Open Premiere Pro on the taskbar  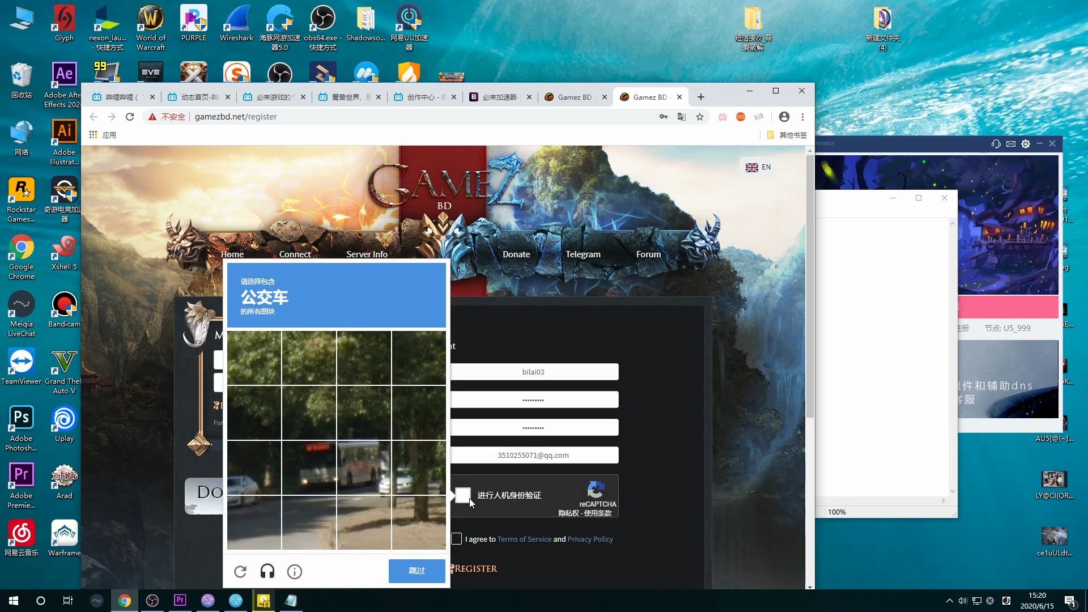(x=180, y=601)
